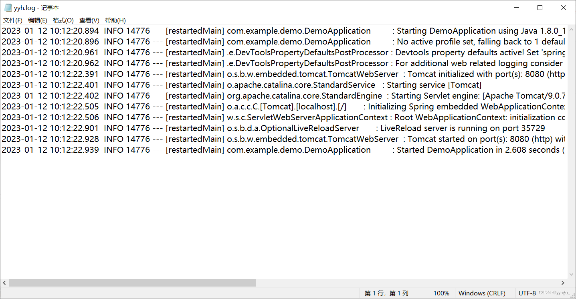Click the line 'Tomcat initialized with port(s): 8080'

pyautogui.click(x=283, y=74)
